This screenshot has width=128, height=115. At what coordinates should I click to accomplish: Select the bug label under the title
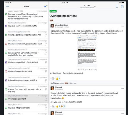(51, 20)
